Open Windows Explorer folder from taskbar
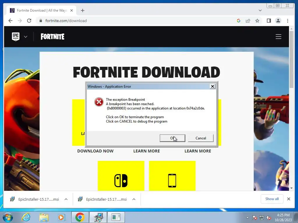The image size is (298, 223). [44, 217]
